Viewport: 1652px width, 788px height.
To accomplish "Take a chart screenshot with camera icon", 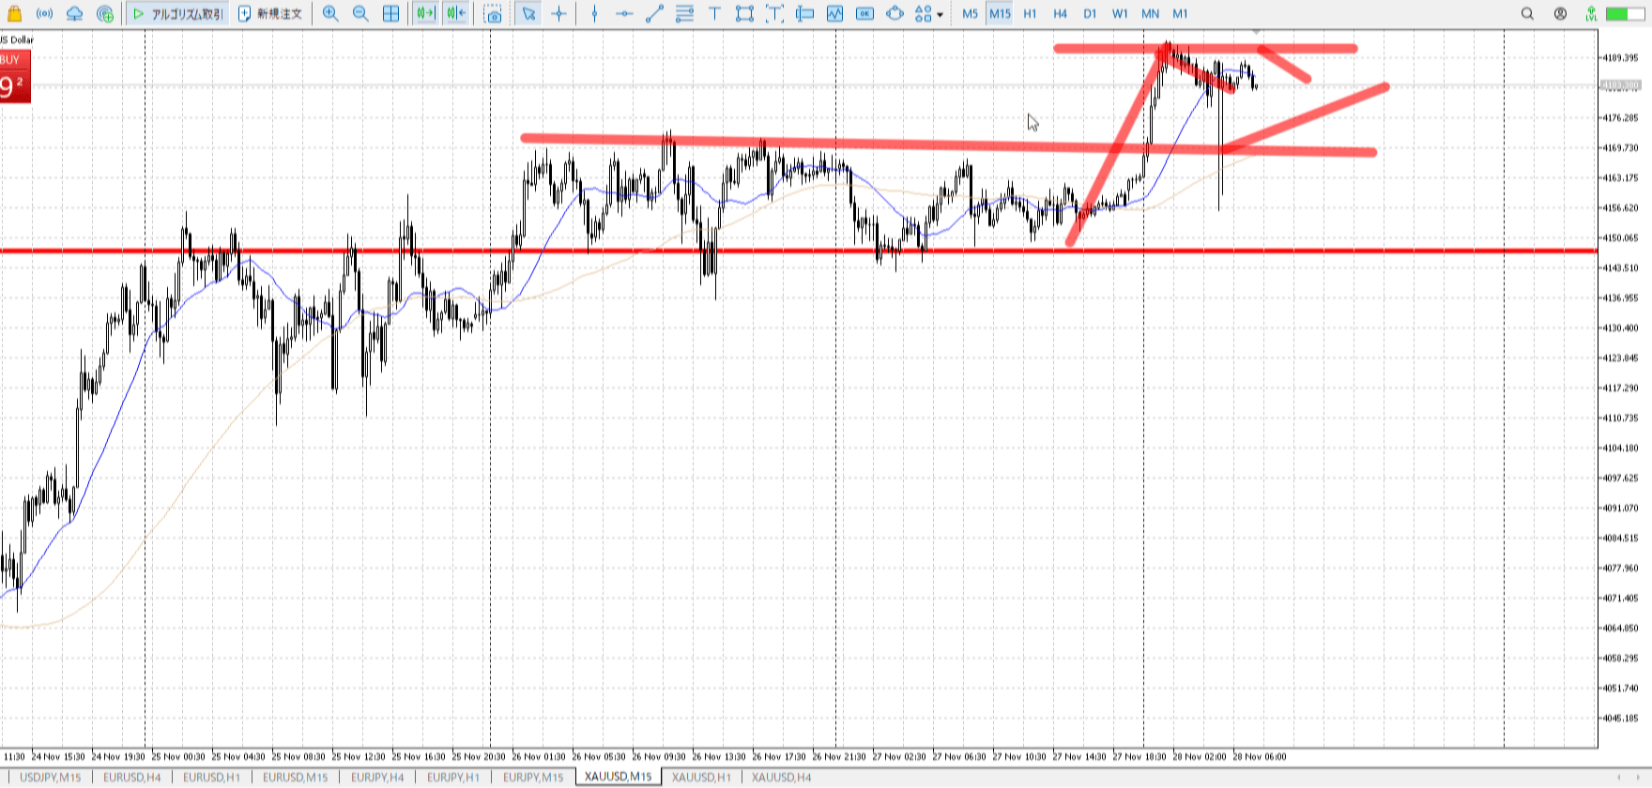I will 493,14.
